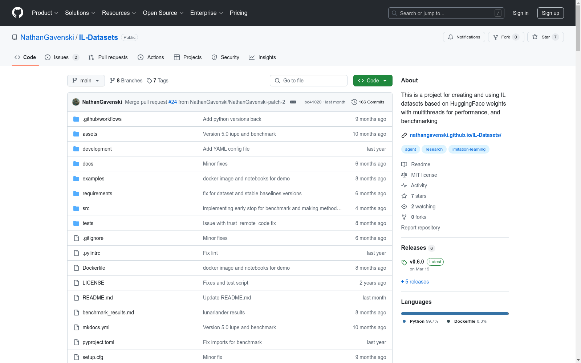581x363 pixels.
Task: Click the search magnifier icon in header
Action: pos(394,13)
